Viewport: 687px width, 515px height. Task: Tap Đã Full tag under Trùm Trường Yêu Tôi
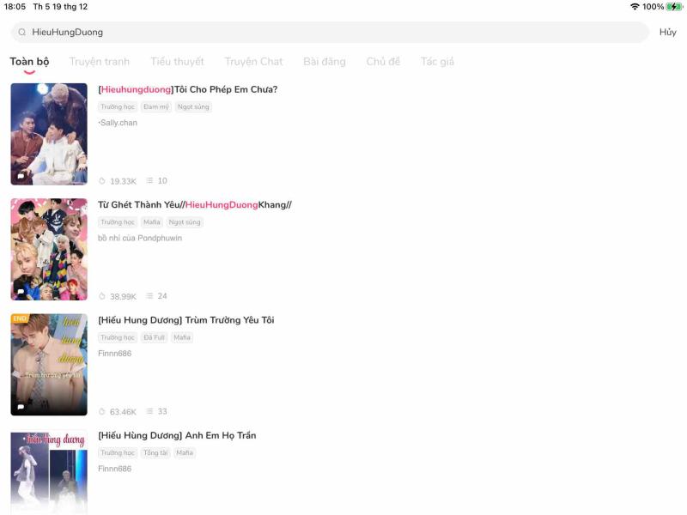[x=154, y=337]
